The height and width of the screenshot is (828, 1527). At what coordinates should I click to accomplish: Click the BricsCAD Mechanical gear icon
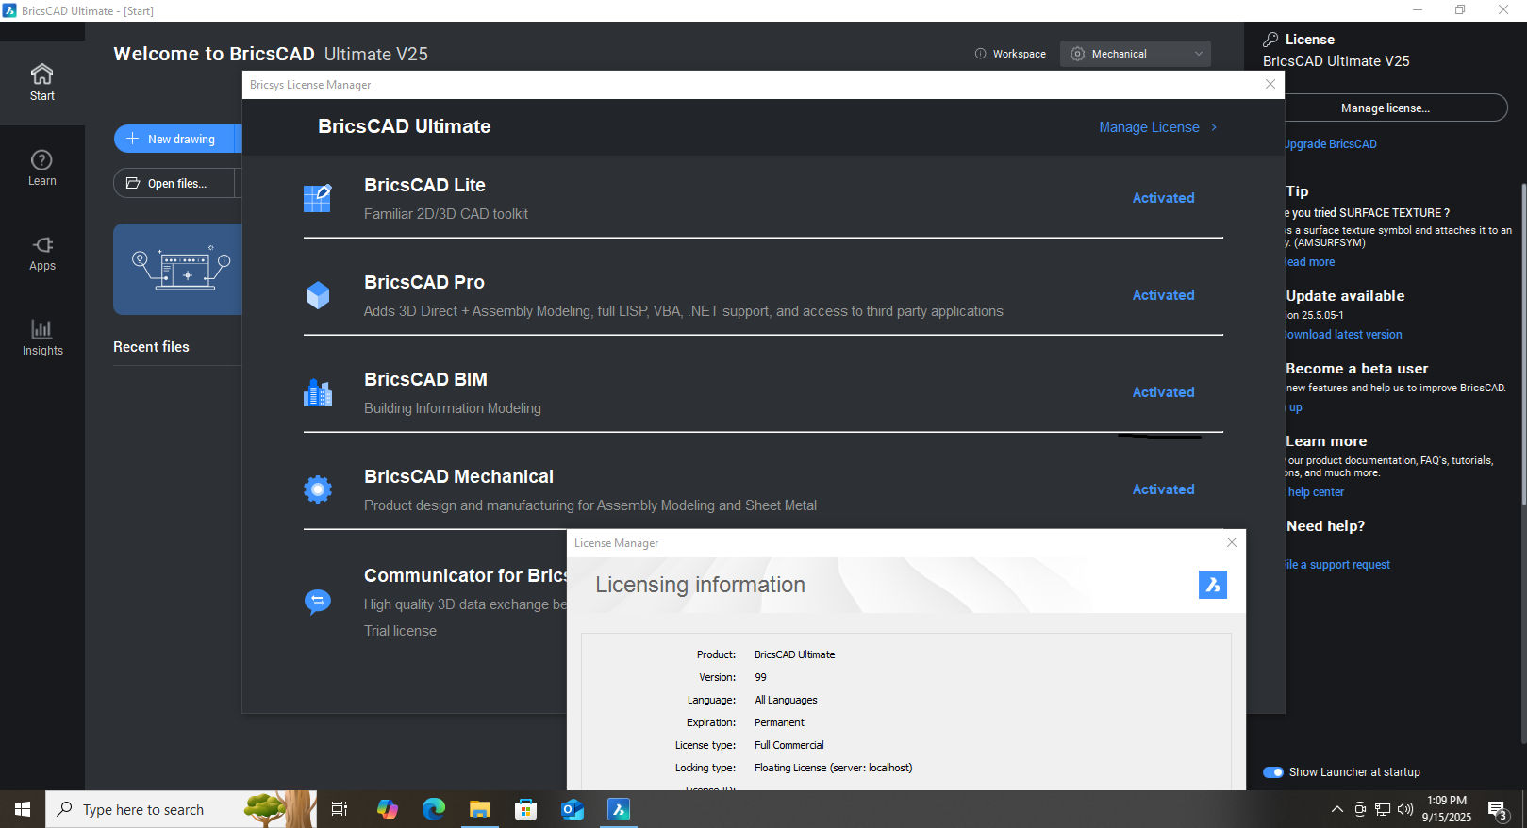pos(318,489)
